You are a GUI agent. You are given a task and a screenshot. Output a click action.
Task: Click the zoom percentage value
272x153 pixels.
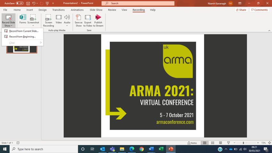click(263, 143)
